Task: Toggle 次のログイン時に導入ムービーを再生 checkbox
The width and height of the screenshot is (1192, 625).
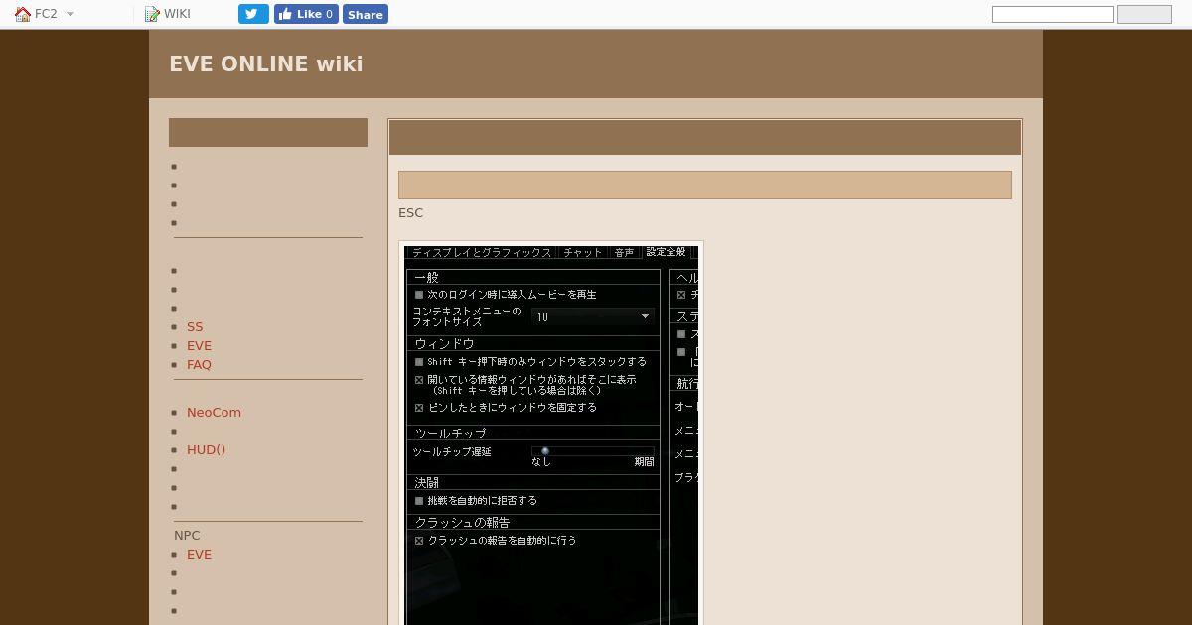Action: 419,295
